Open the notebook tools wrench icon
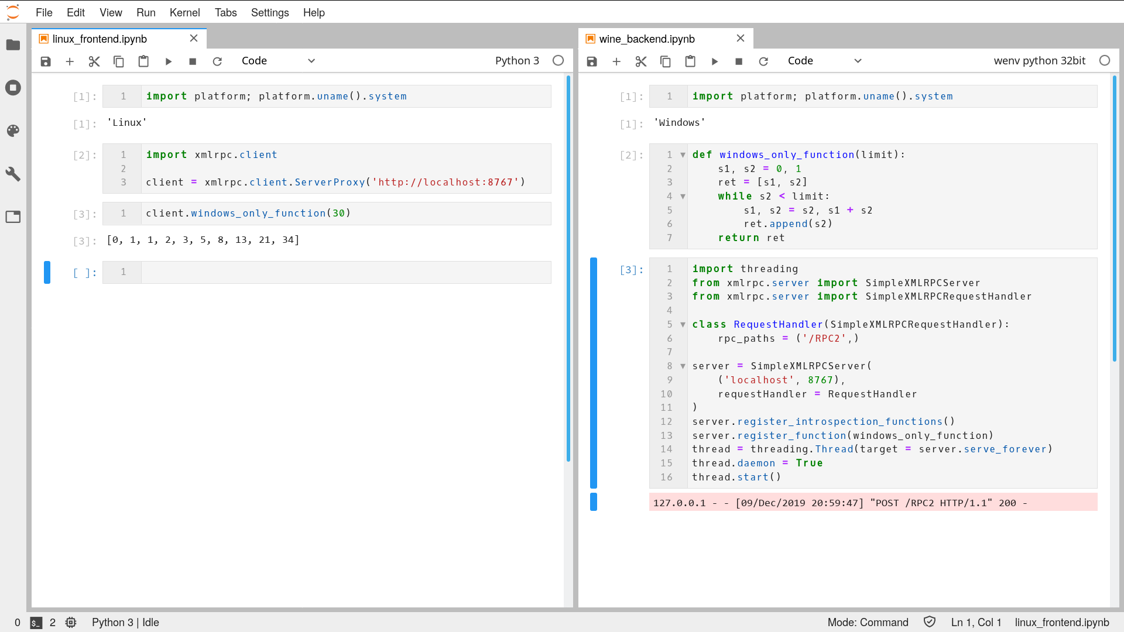 (x=13, y=174)
